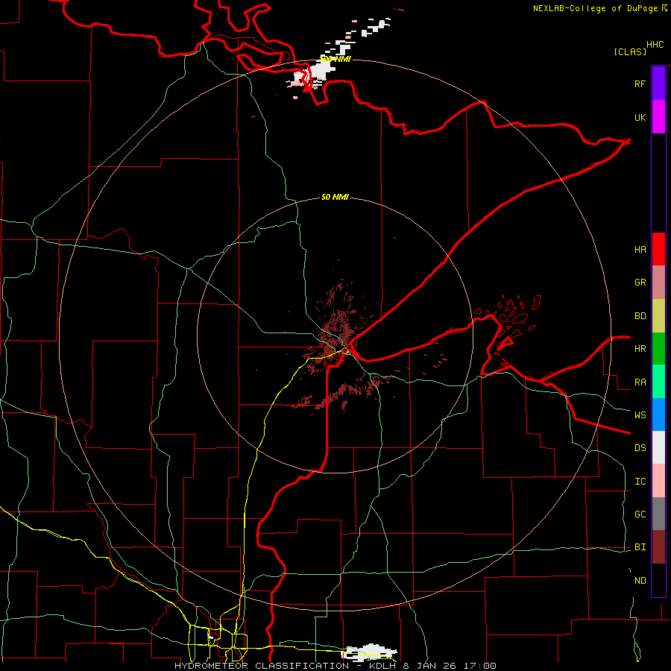Click the HR legend label
The width and height of the screenshot is (671, 671).
pyautogui.click(x=640, y=349)
